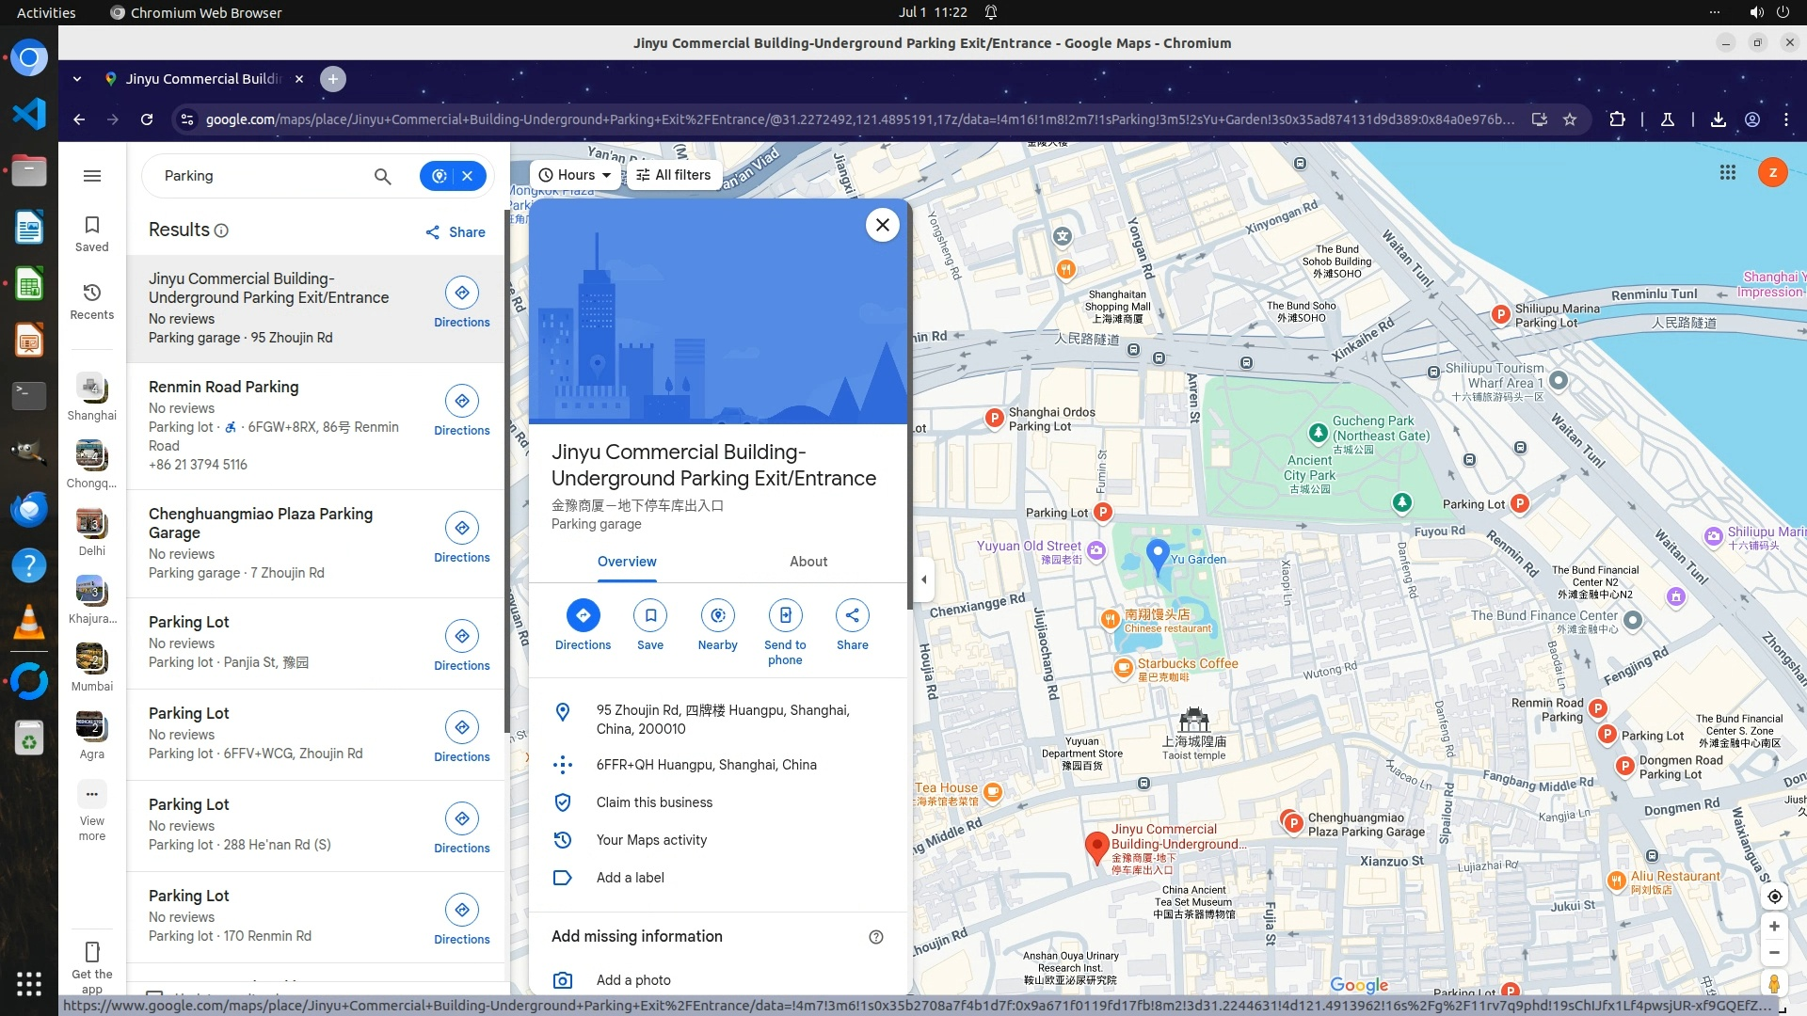Collapse the side panel arrow

coord(923,579)
